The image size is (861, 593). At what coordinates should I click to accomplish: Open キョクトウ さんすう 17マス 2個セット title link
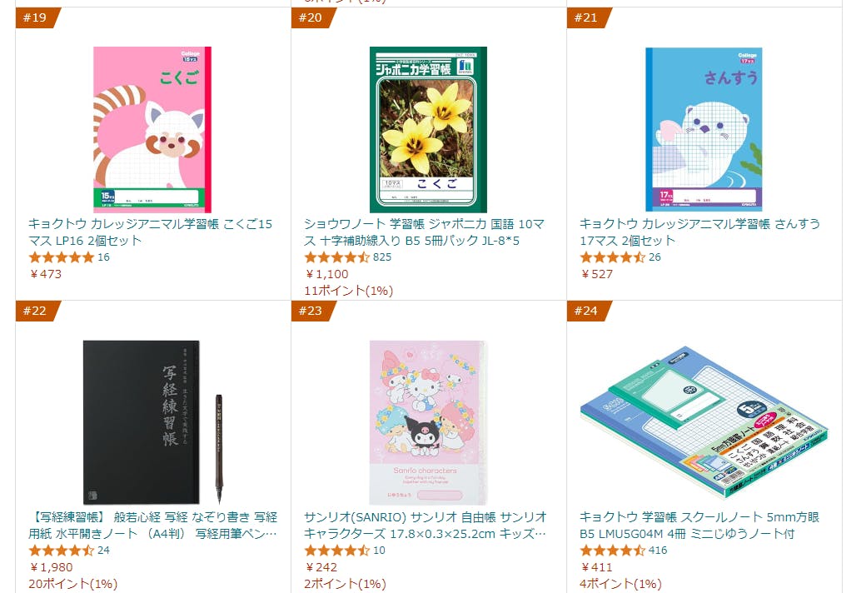[700, 232]
